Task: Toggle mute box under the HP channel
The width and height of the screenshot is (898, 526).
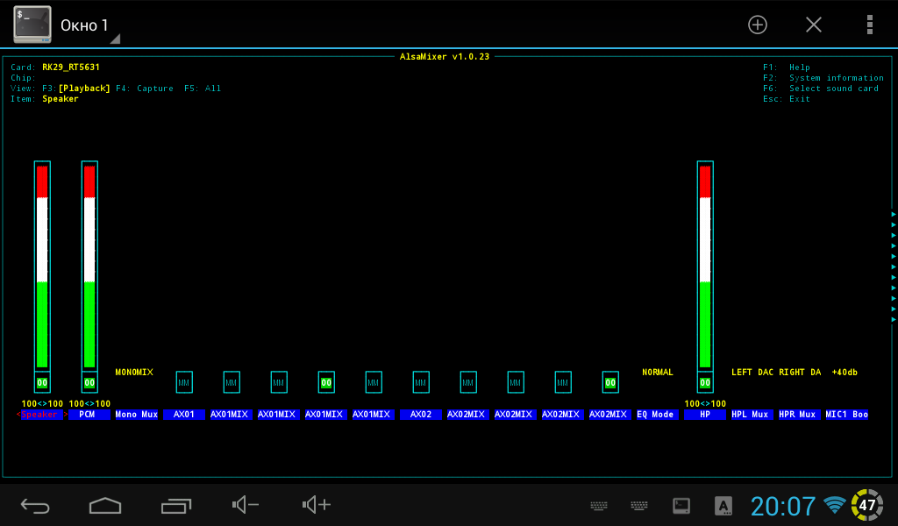Action: pyautogui.click(x=705, y=383)
